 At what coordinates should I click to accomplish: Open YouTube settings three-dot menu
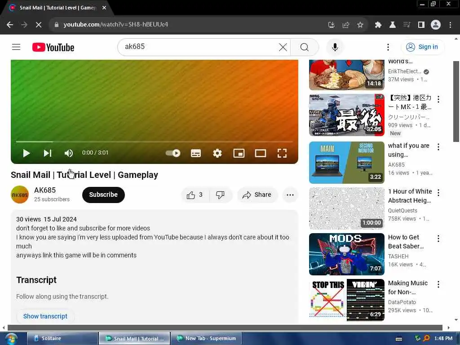point(388,47)
